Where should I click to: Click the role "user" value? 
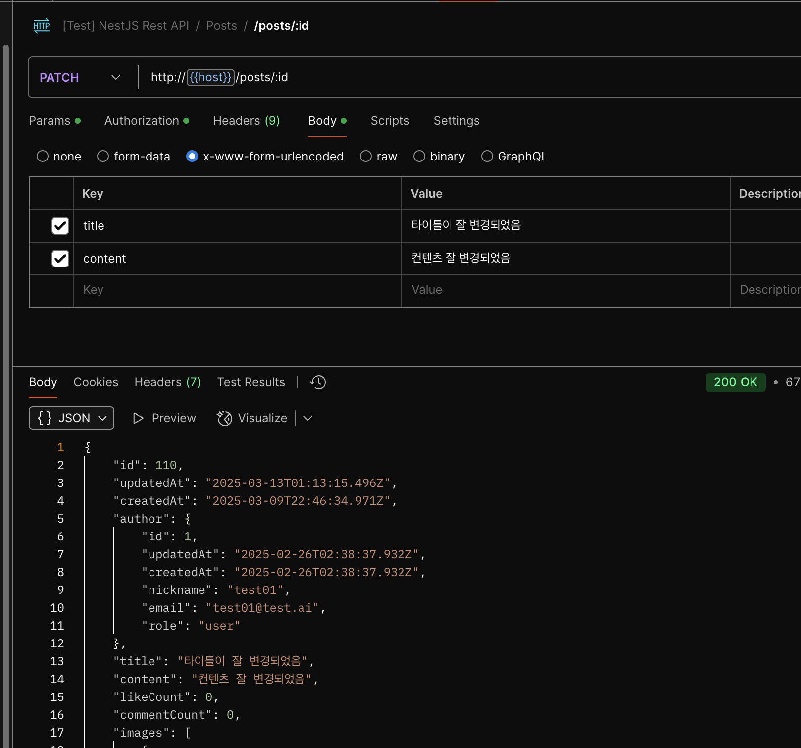click(220, 626)
